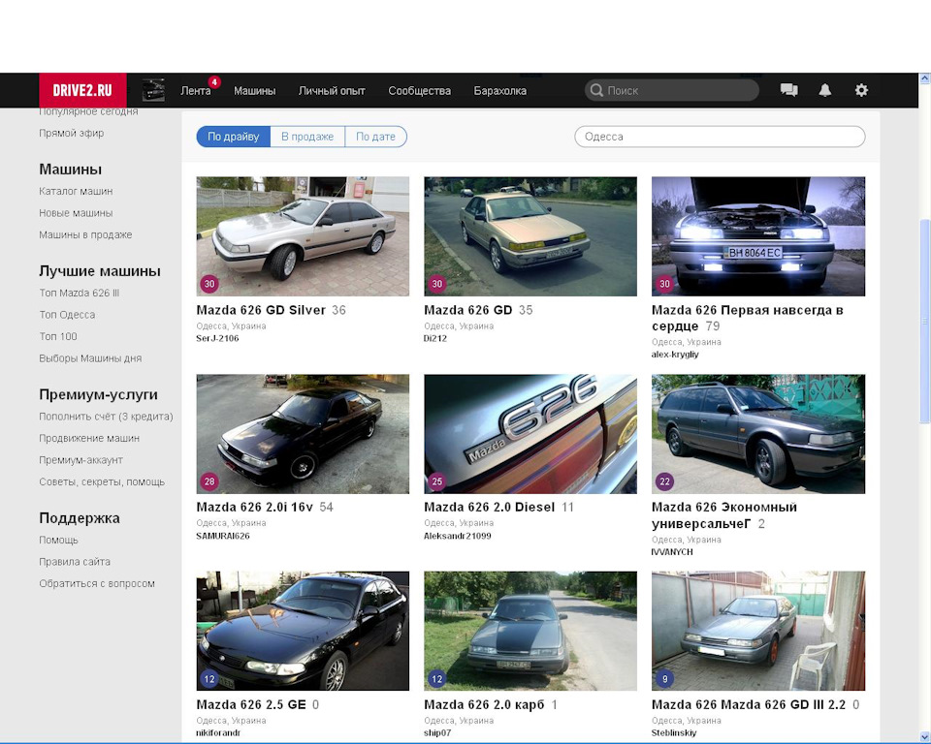
Task: Open the Mazda 626 GD Silver photo
Action: point(303,236)
